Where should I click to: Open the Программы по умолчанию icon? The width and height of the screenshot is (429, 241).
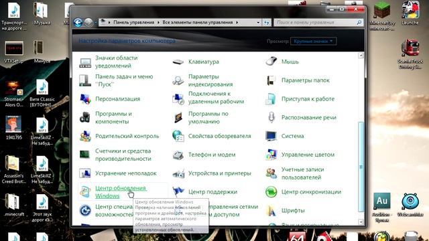pyautogui.click(x=178, y=118)
